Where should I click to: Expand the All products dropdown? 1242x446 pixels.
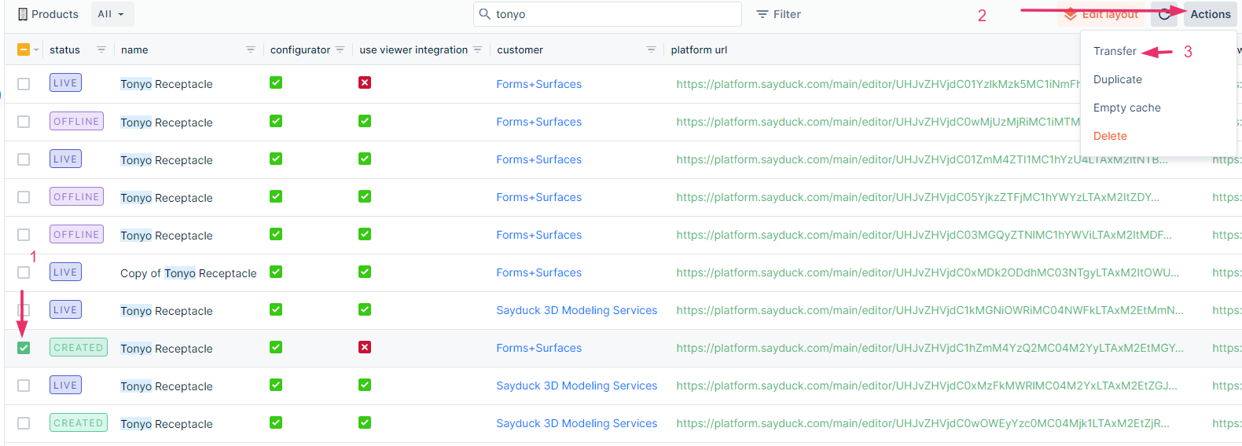[x=112, y=14]
